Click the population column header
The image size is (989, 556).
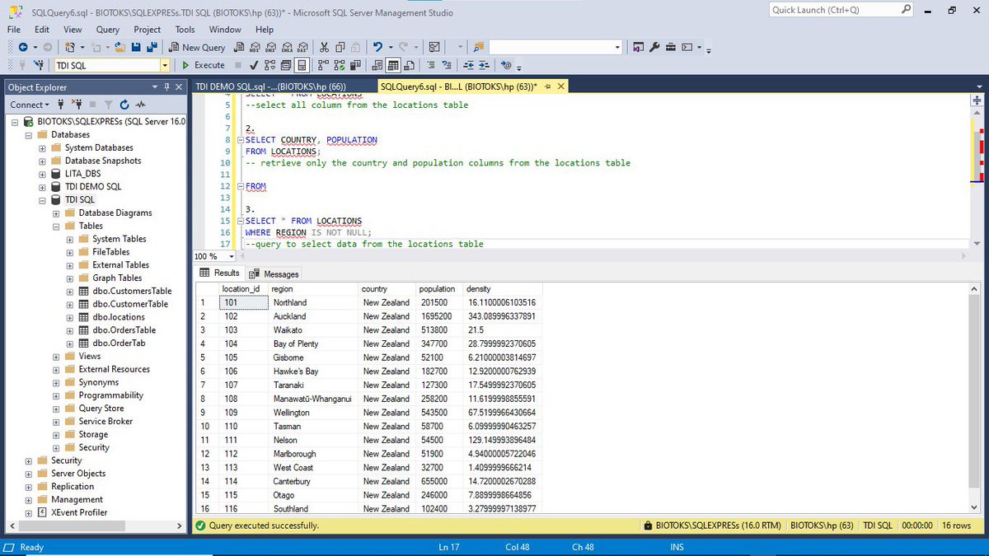[438, 289]
